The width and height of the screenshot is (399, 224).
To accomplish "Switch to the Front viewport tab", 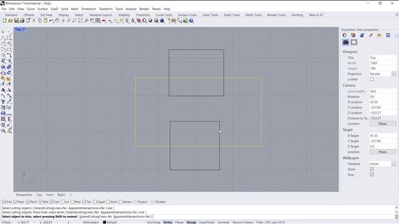I will point(50,195).
